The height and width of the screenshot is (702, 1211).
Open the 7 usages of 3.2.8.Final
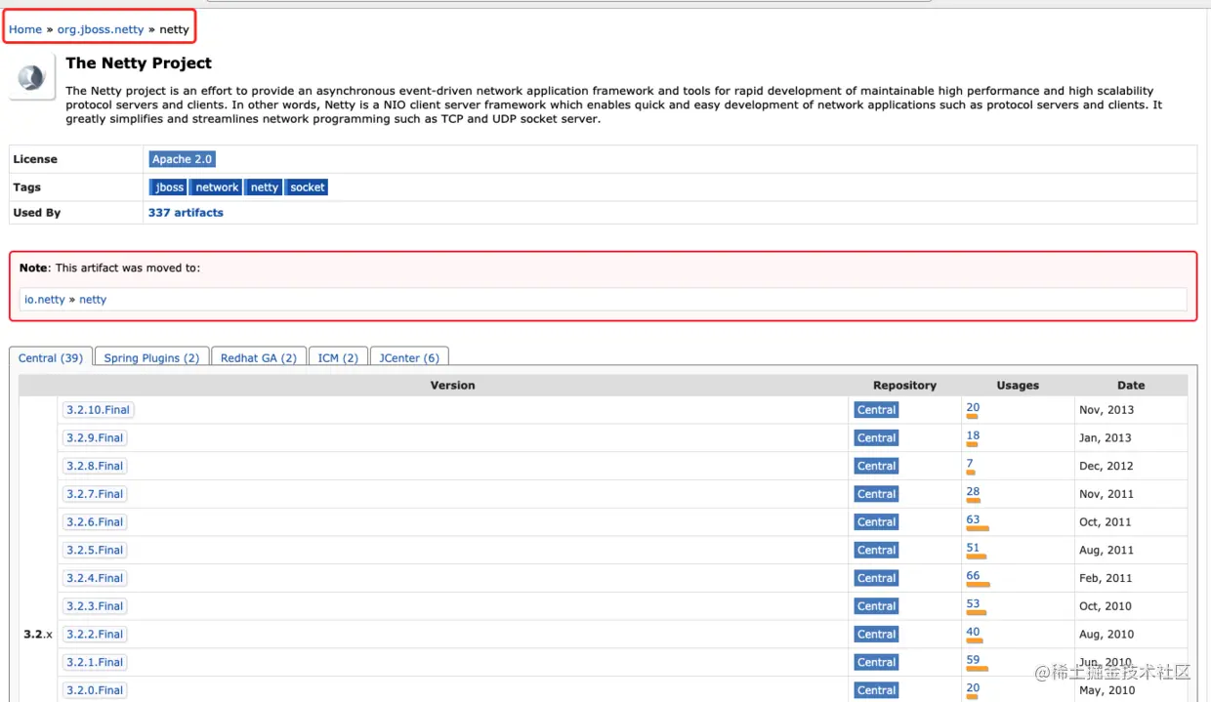tap(970, 465)
